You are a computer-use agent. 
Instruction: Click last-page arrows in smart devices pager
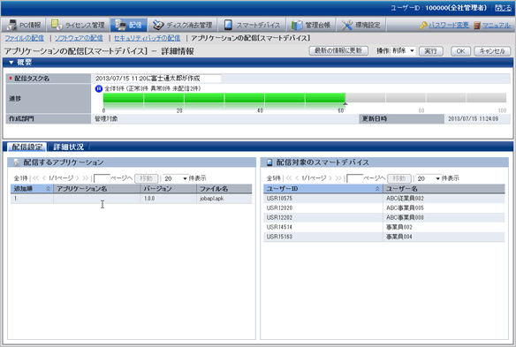338,178
